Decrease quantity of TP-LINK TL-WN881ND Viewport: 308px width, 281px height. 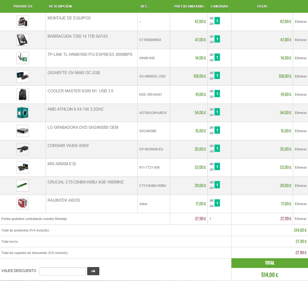(211, 60)
